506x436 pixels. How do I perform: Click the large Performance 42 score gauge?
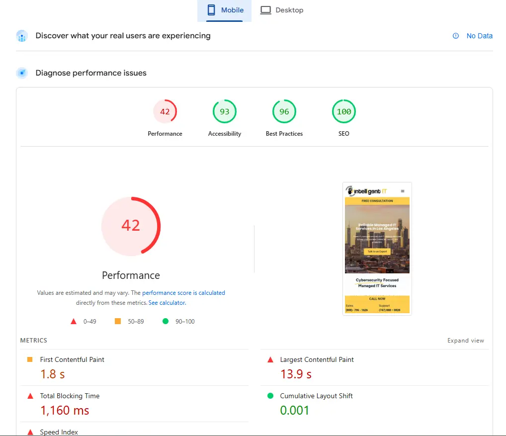(x=131, y=226)
